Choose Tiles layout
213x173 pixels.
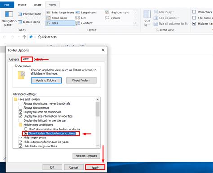[60, 23]
